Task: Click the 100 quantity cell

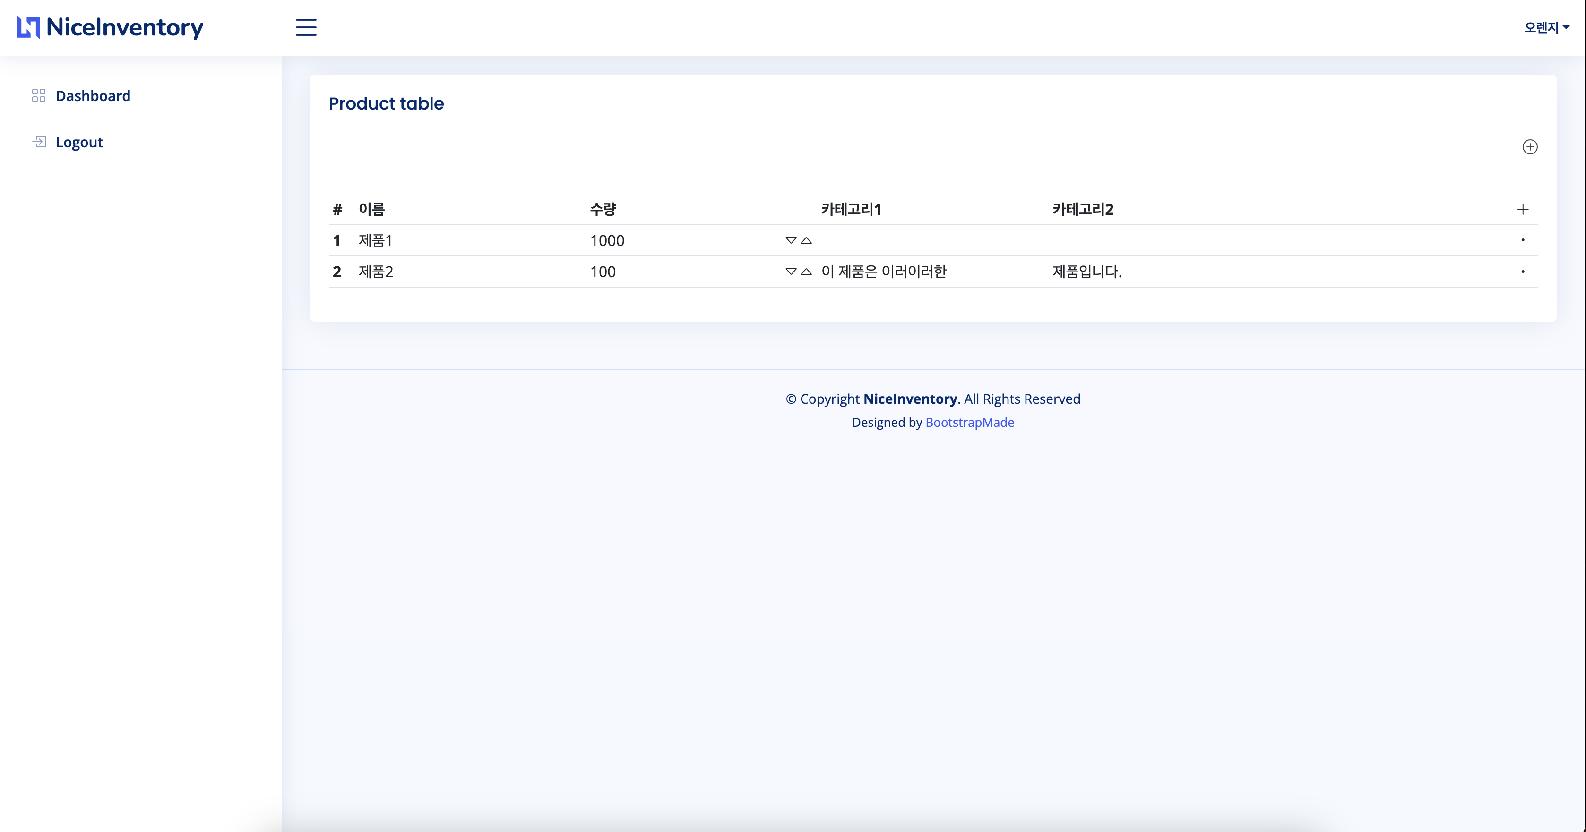Action: [x=603, y=272]
